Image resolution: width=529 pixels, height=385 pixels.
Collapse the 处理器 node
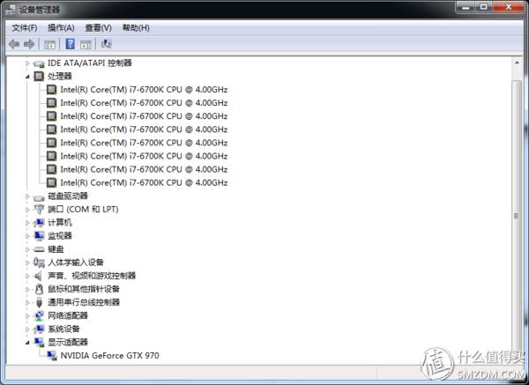click(27, 77)
